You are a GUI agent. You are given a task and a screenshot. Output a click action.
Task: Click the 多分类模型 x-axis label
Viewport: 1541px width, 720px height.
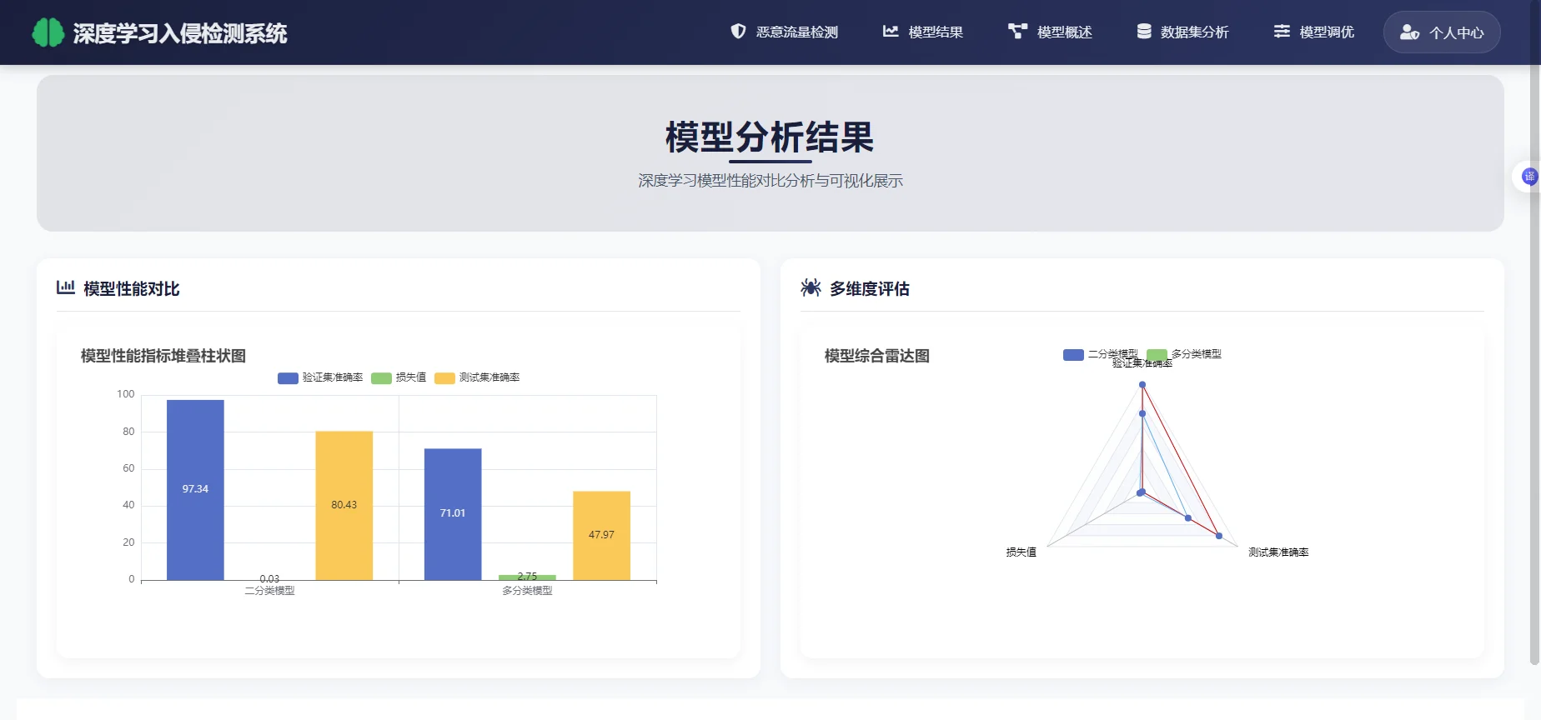527,591
